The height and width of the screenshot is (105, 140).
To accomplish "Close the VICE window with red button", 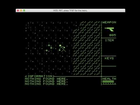I will click(18, 10).
